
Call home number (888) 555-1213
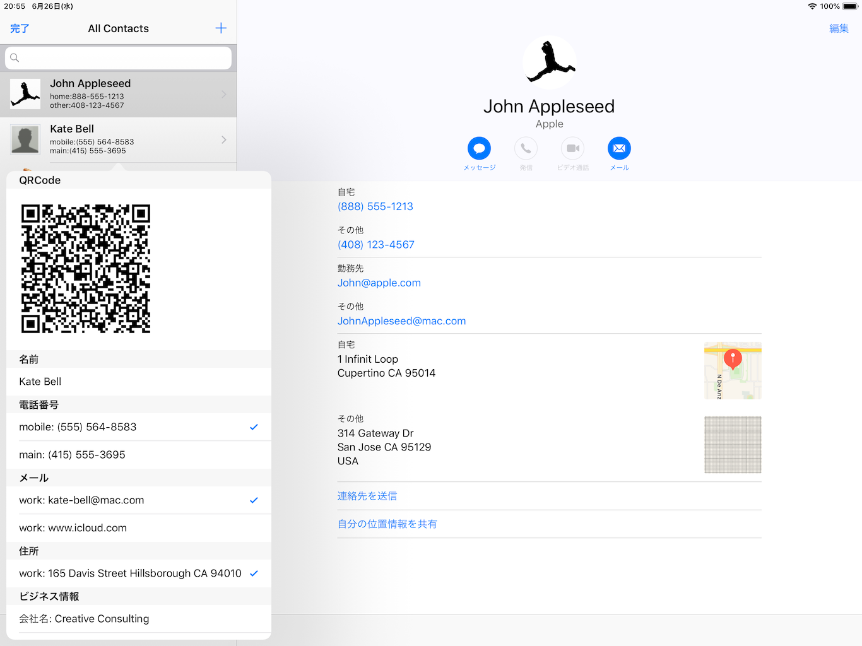click(x=375, y=206)
